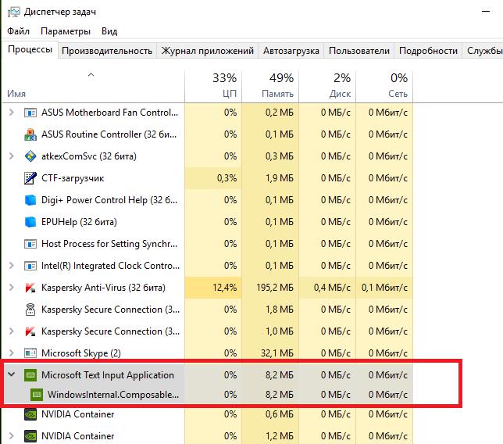Viewport: 503px width, 444px height.
Task: Click the WindowsInternal.Composable child process icon
Action: [x=37, y=395]
